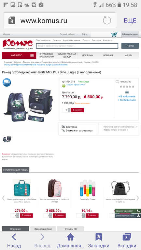Tap the browser page reload icon

tap(107, 20)
